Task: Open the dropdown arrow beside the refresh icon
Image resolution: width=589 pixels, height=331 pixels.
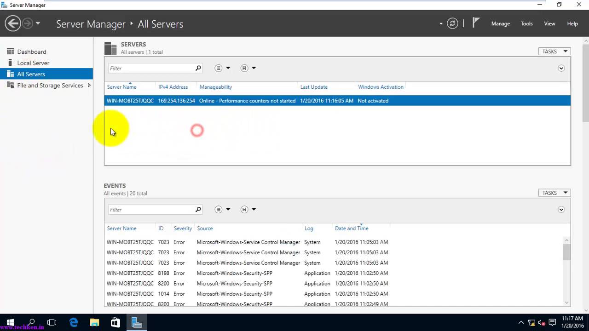Action: tap(441, 24)
